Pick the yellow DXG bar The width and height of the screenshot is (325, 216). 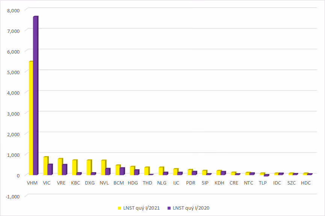[89, 167]
